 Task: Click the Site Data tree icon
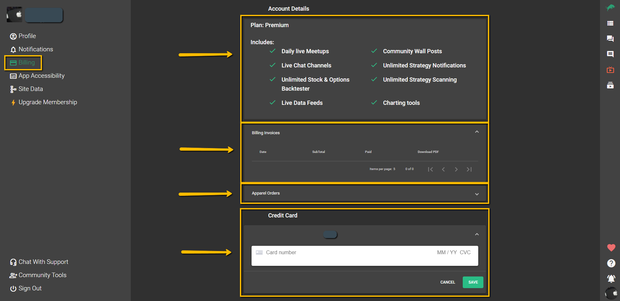pyautogui.click(x=13, y=89)
